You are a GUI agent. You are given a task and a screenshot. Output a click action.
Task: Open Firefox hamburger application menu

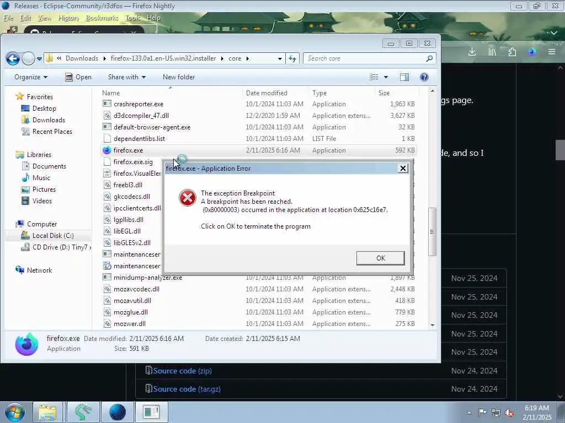552,52
